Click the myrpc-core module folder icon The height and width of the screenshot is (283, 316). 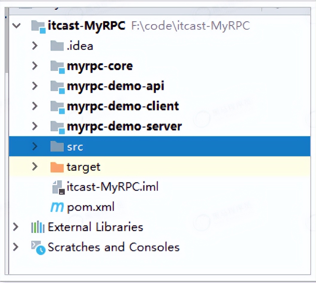pyautogui.click(x=58, y=67)
